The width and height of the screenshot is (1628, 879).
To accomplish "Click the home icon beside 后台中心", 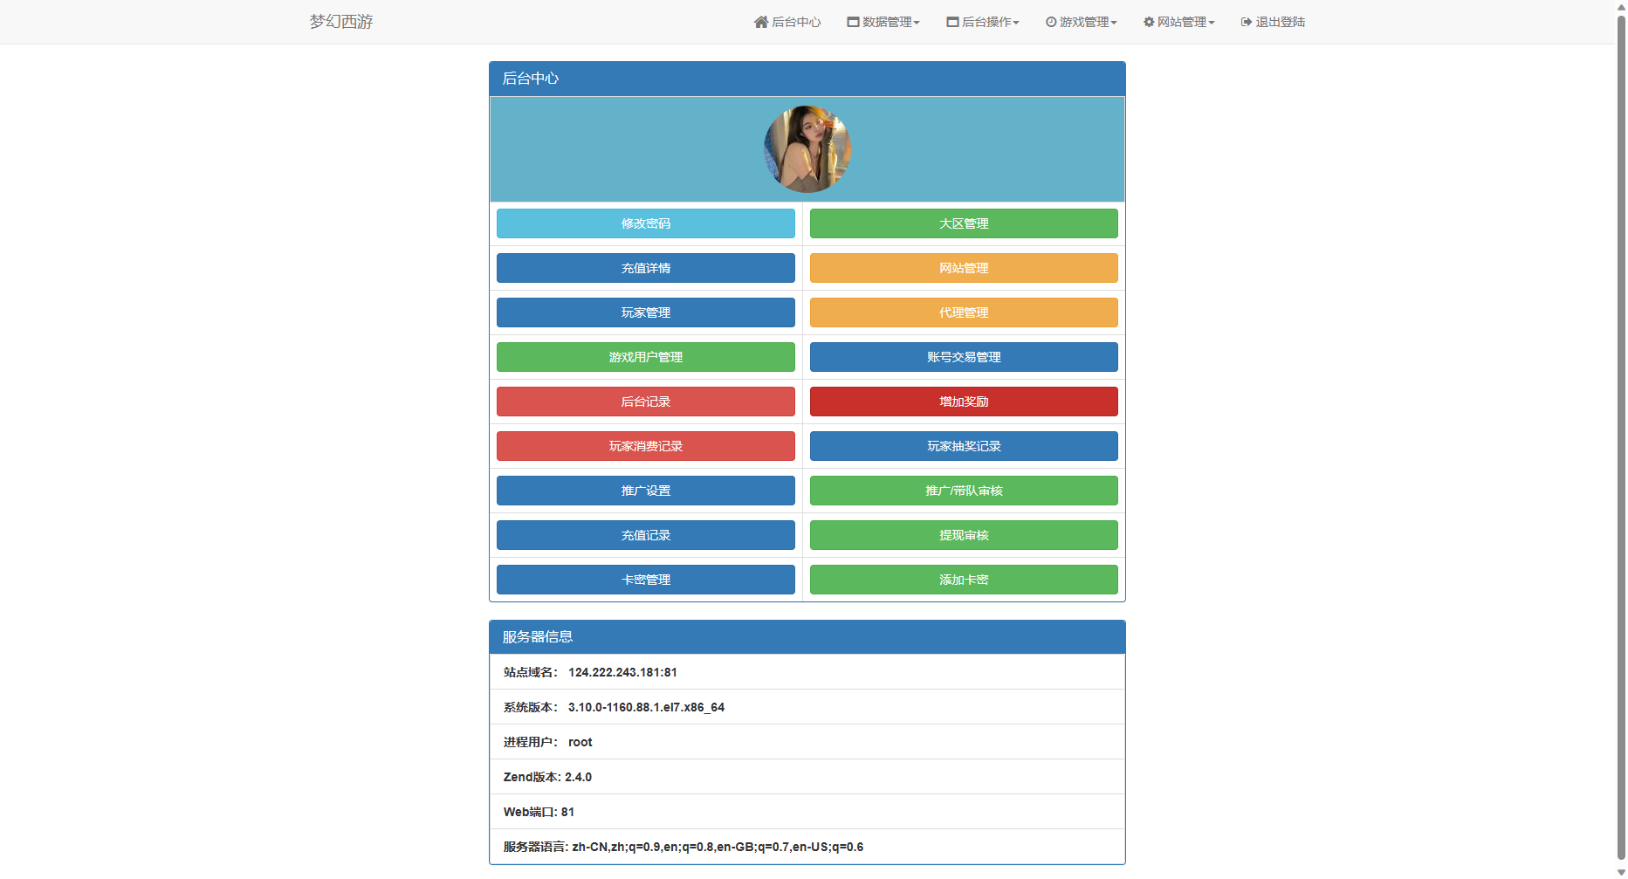I will click(x=760, y=22).
